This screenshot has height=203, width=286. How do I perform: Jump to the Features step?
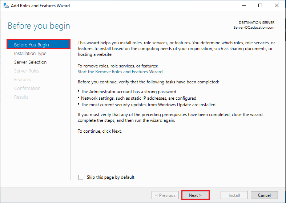(x=23, y=80)
